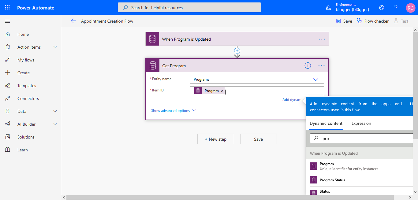Click the Test flask icon
This screenshot has width=418, height=200.
pos(396,21)
